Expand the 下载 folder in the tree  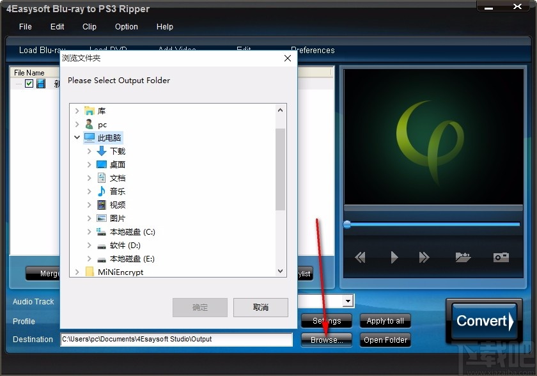point(90,151)
